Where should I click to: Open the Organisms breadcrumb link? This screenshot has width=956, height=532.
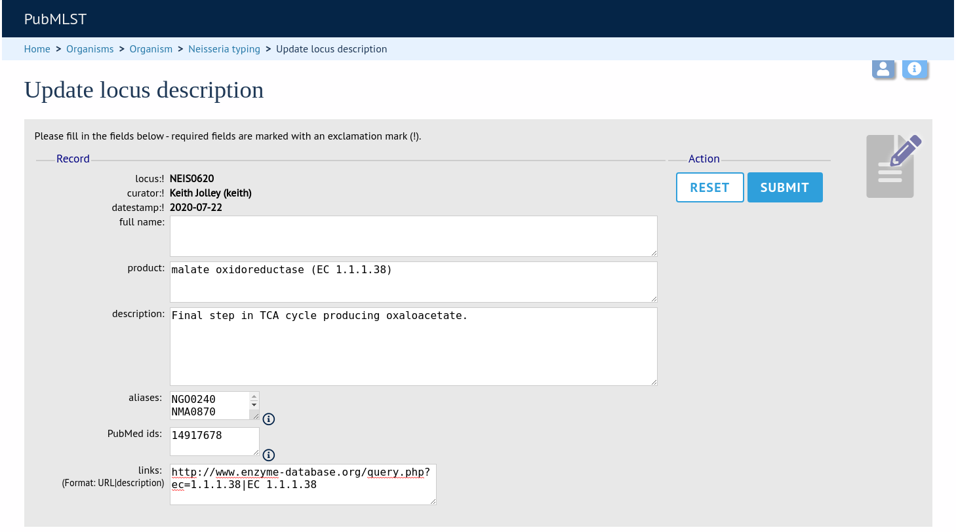[90, 49]
